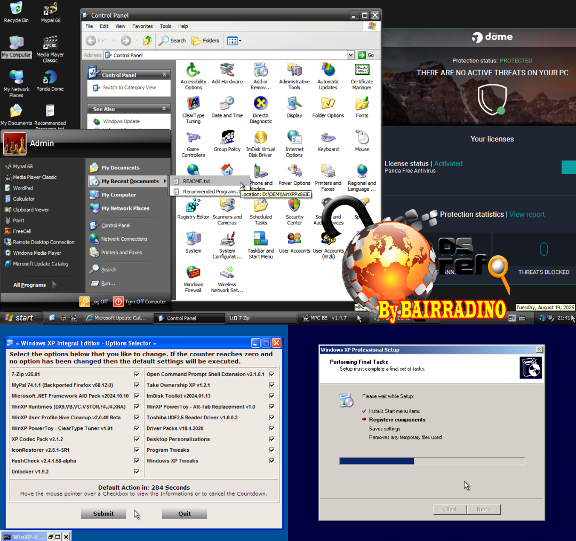The height and width of the screenshot is (541, 576).
Task: Open ImDisk Virtual Disk Driver
Action: [x=261, y=144]
